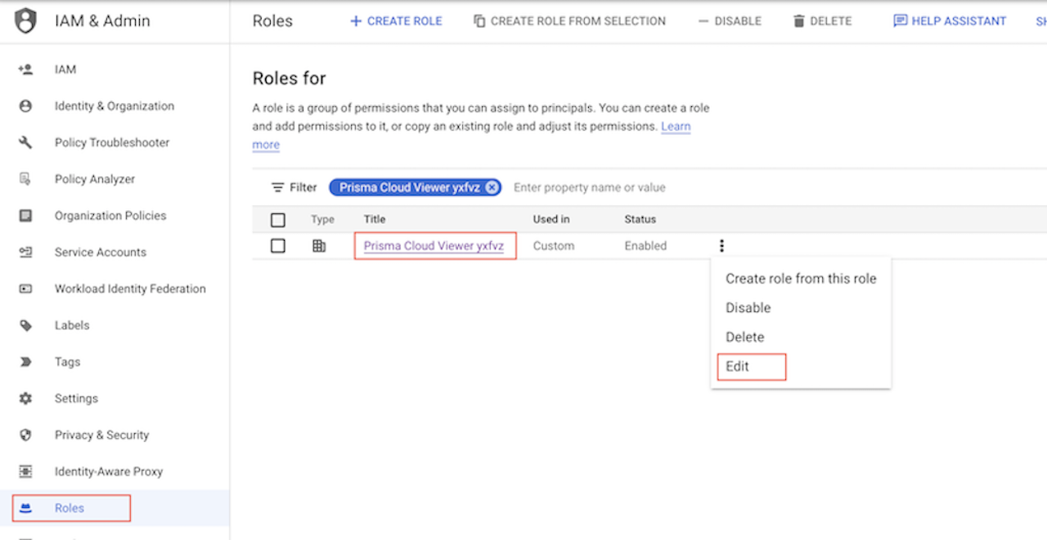Select Edit from the context menu
This screenshot has height=540, width=1047.
tap(738, 367)
